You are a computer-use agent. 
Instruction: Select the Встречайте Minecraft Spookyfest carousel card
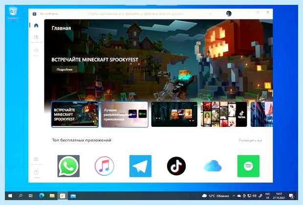click(75, 115)
